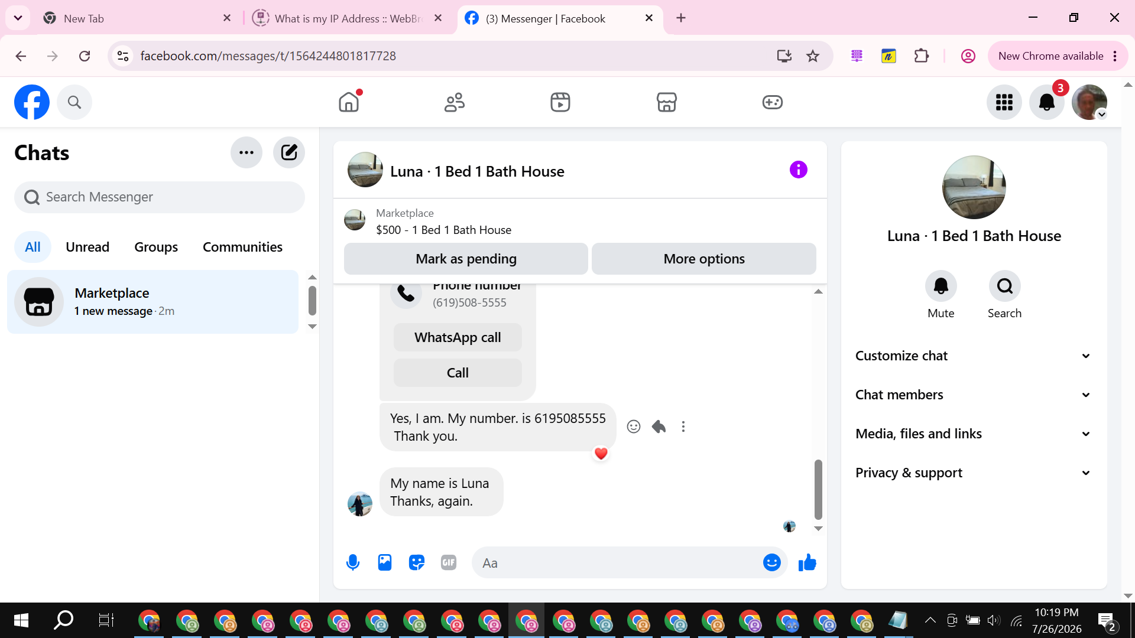
Task: Open the taskbar clock showing 10:19 PM
Action: [1057, 620]
